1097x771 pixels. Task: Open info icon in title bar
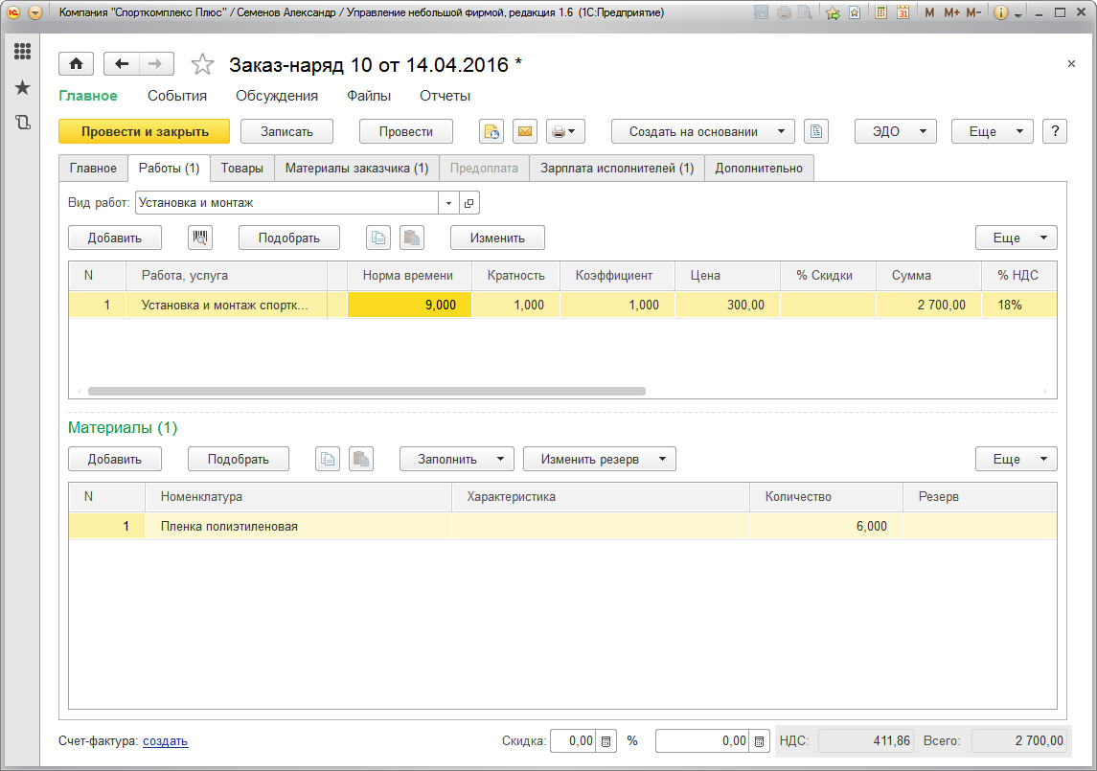[1001, 12]
